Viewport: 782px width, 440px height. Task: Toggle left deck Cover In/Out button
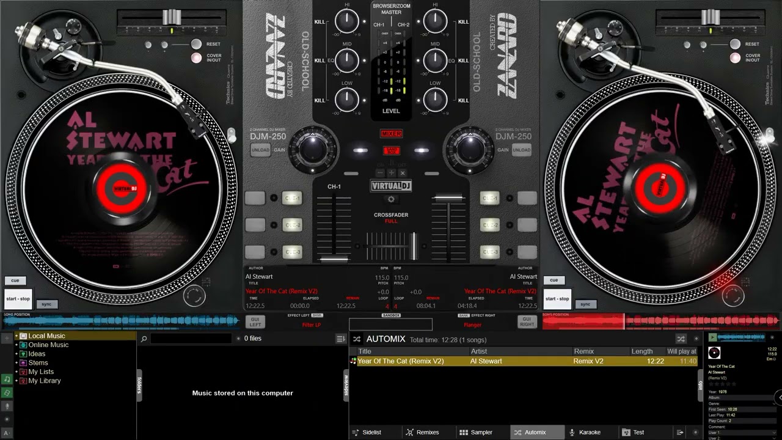[x=196, y=58]
